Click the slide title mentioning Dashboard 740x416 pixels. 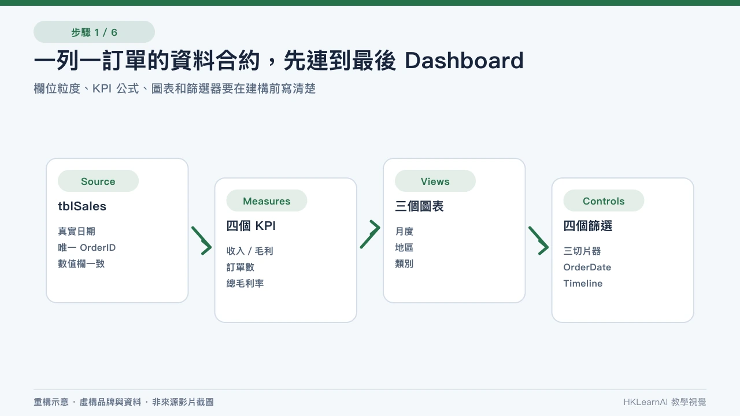(279, 61)
